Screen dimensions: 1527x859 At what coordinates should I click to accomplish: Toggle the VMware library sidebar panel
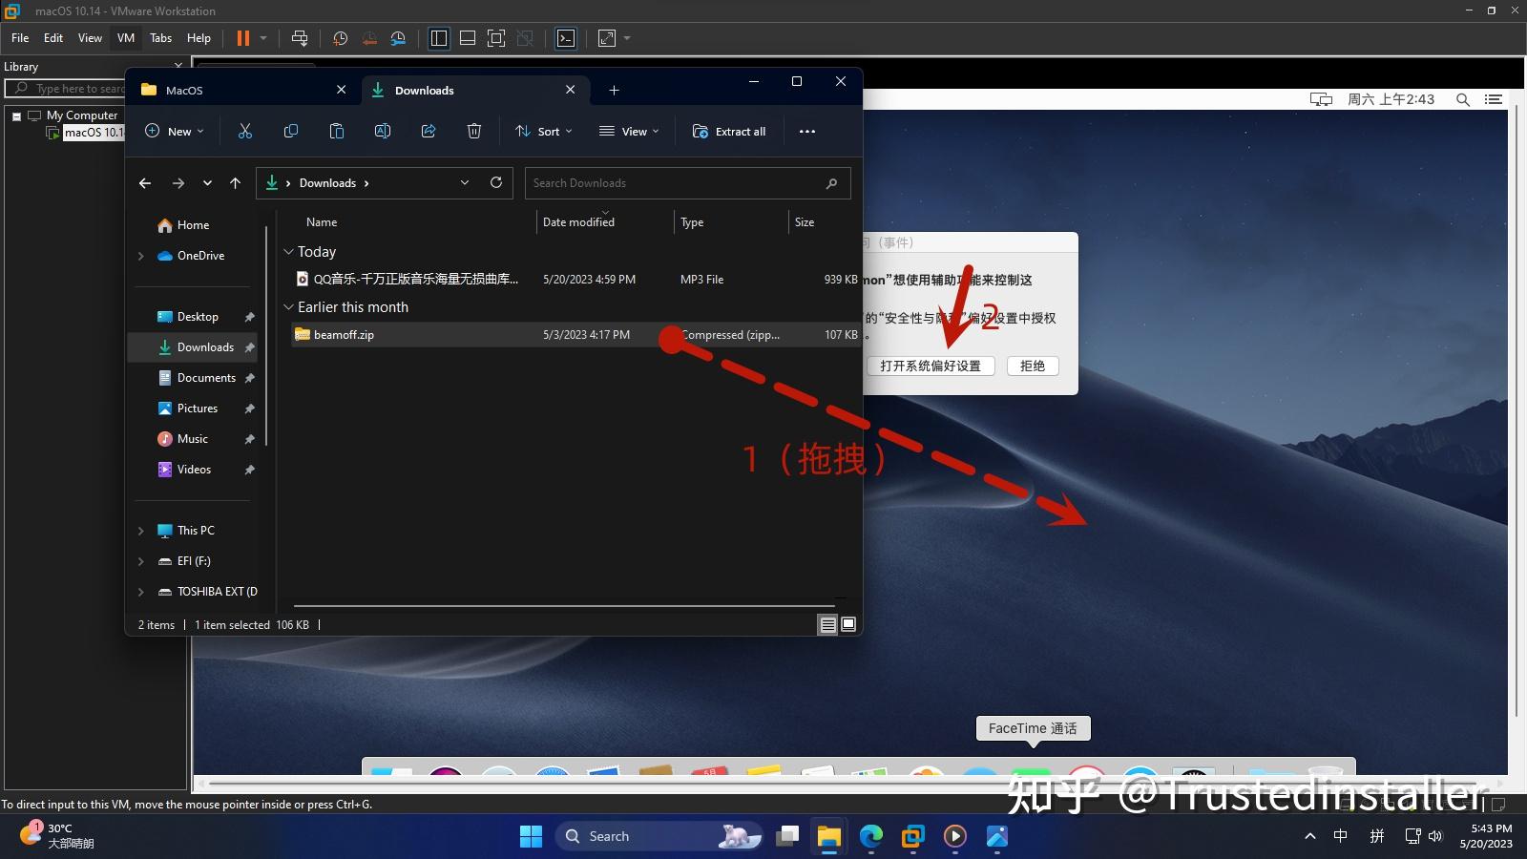click(438, 38)
